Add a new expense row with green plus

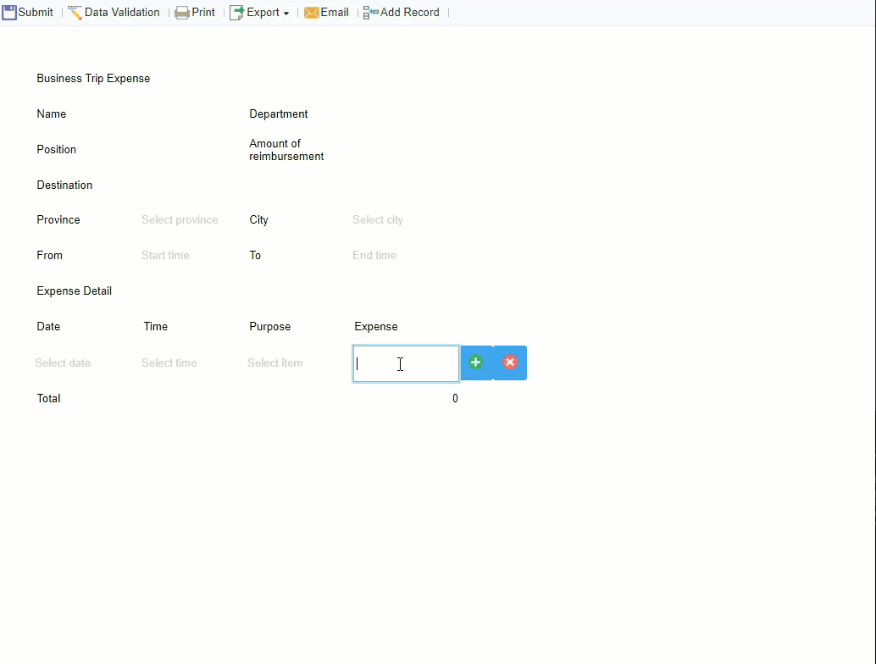click(476, 362)
